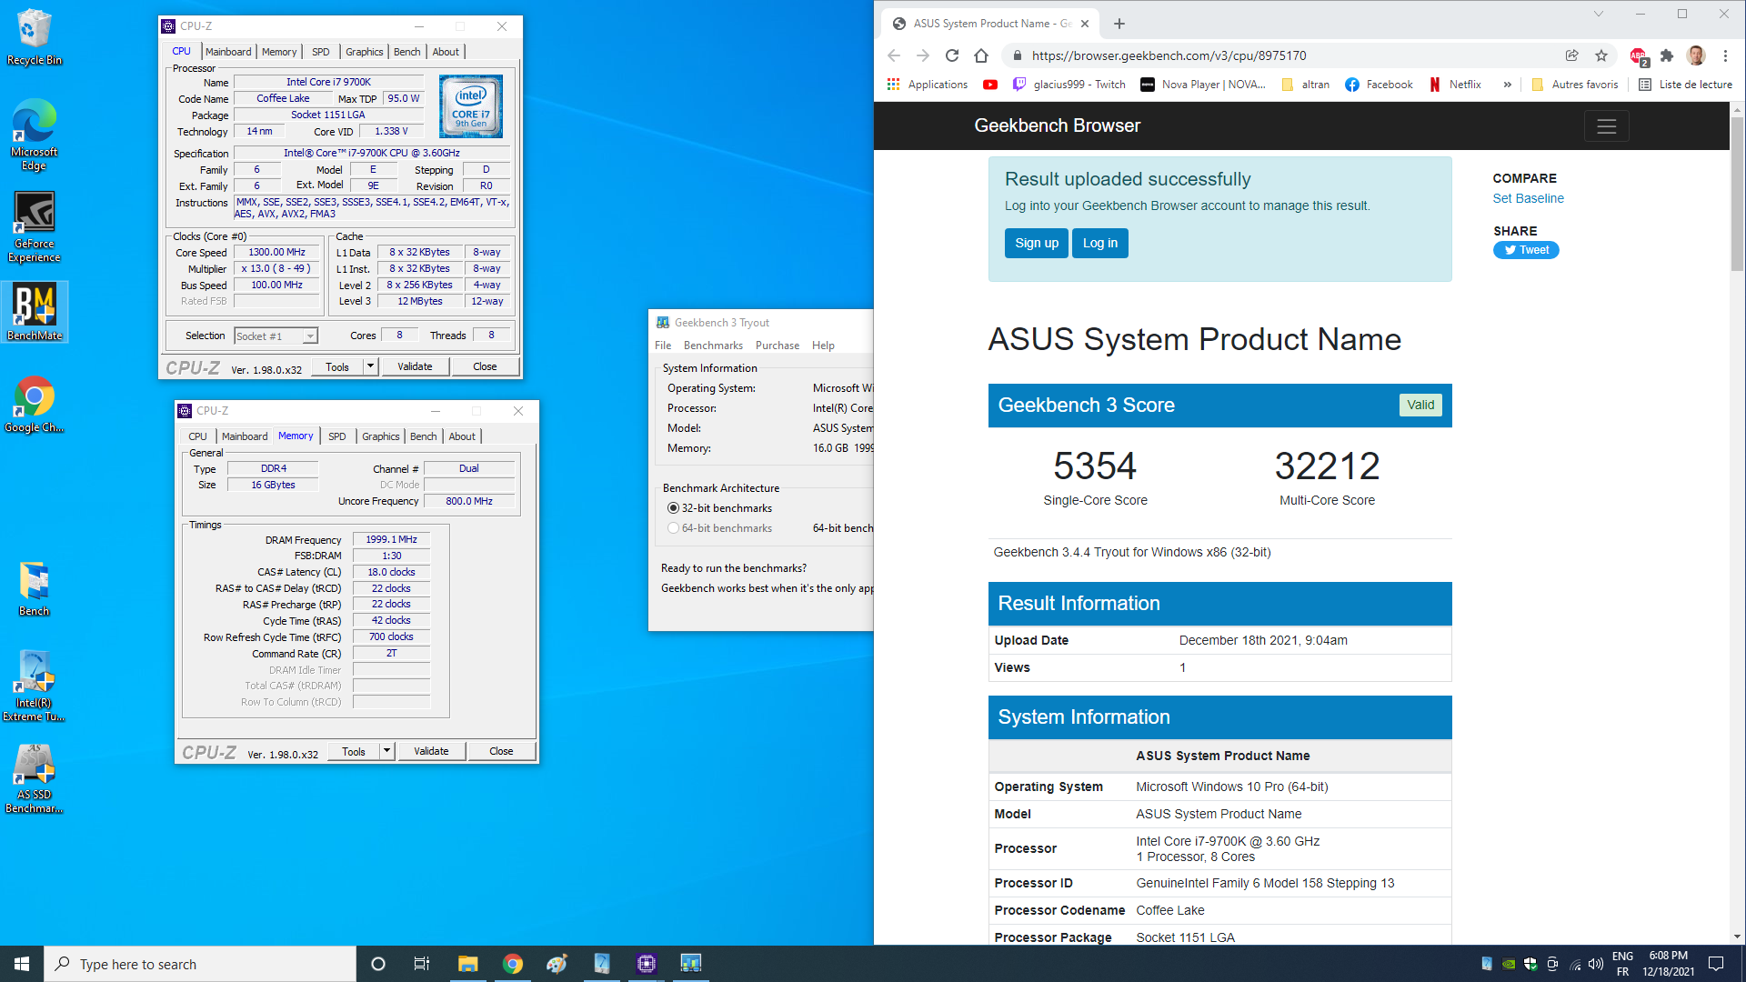Open the volume control in system tray
The image size is (1746, 982).
tap(1596, 964)
